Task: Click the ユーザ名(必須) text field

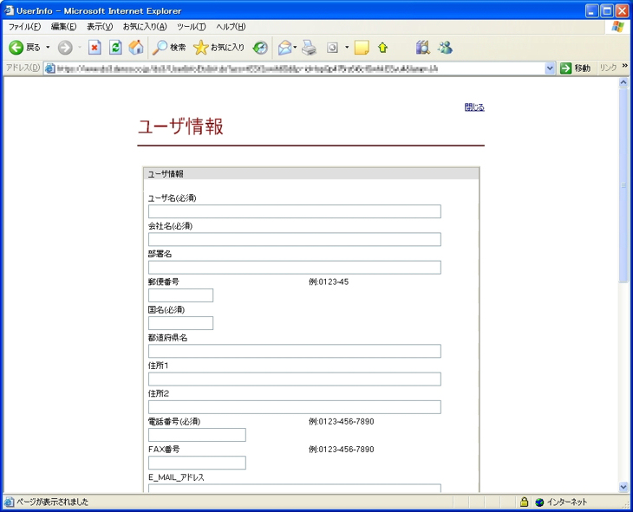Action: pyautogui.click(x=294, y=211)
